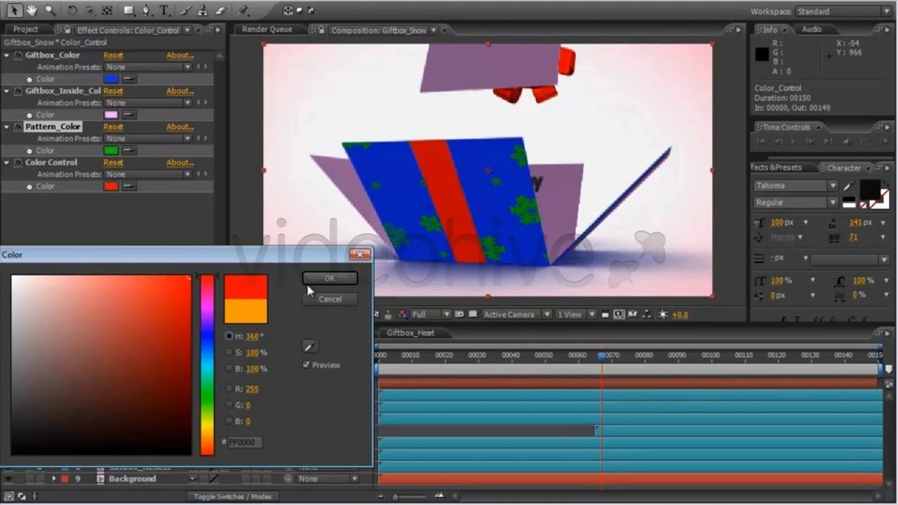Select the Character panel tab

coord(844,168)
